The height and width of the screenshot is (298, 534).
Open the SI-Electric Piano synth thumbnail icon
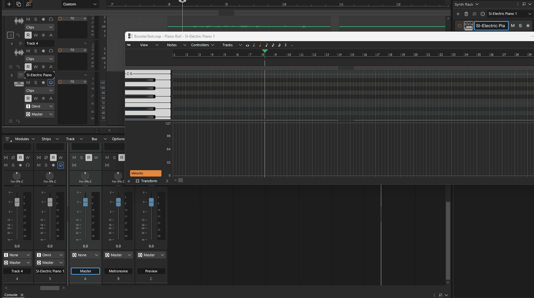click(x=468, y=26)
